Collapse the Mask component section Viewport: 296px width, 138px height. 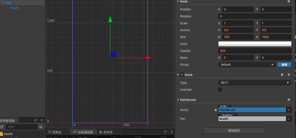point(178,75)
